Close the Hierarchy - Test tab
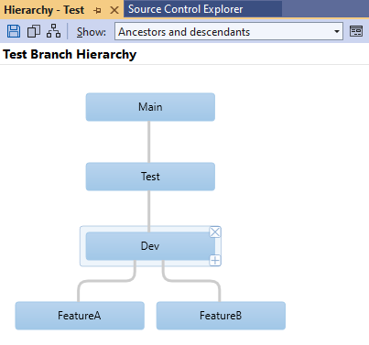369x345 pixels. (x=114, y=10)
